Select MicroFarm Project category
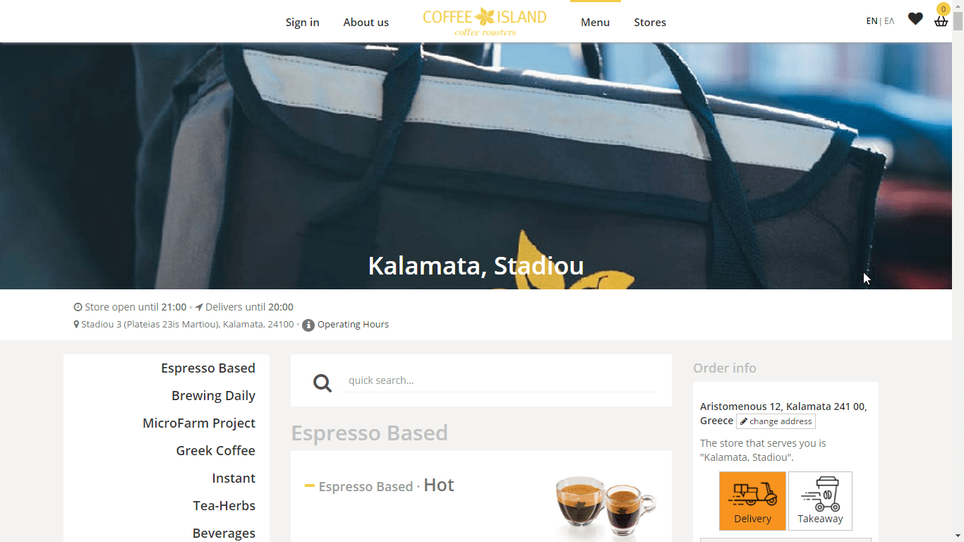964x542 pixels. tap(199, 423)
